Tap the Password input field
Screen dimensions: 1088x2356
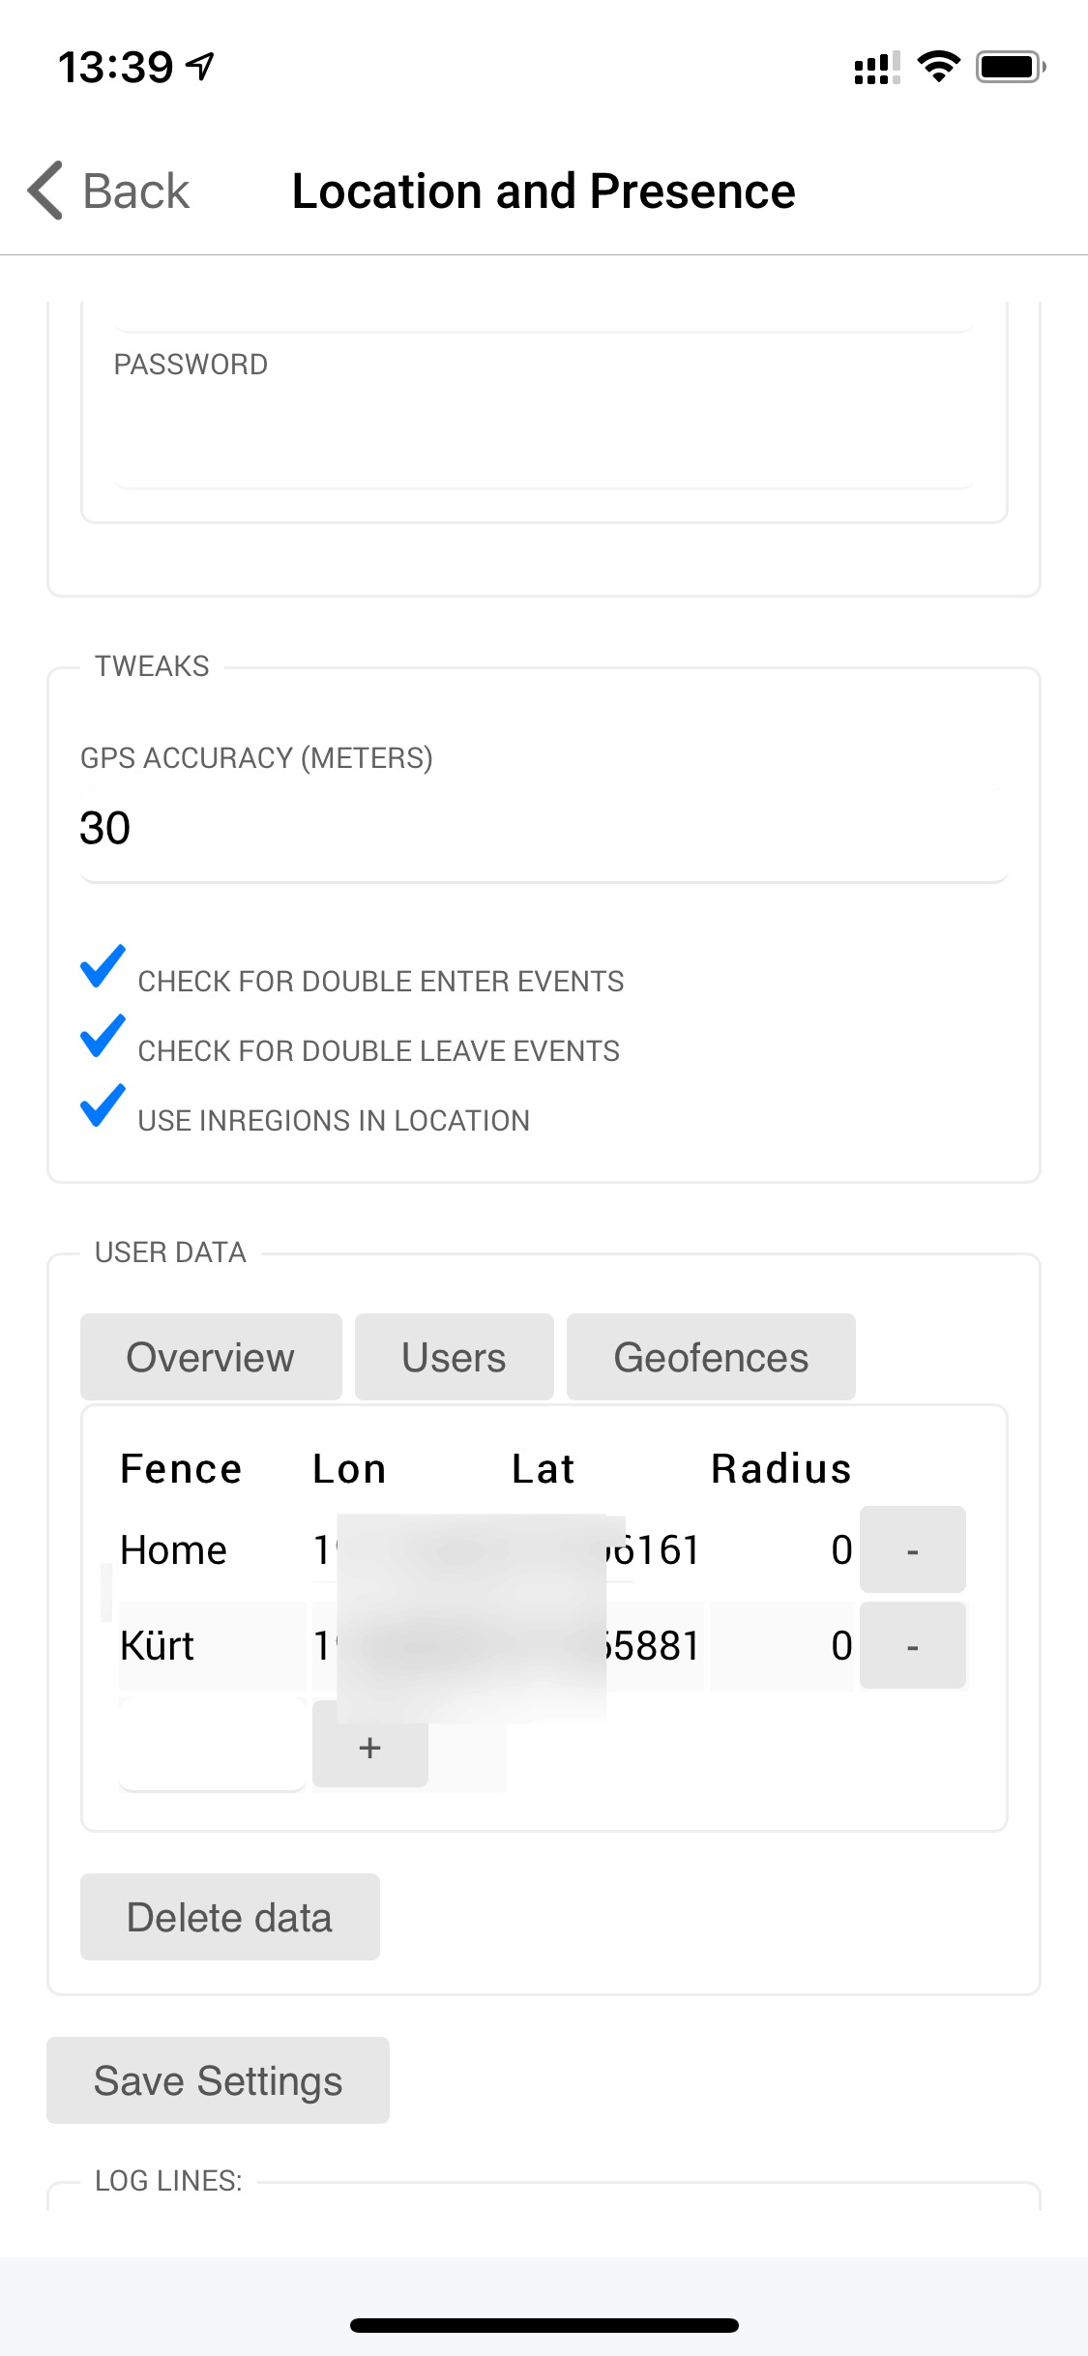tap(544, 437)
